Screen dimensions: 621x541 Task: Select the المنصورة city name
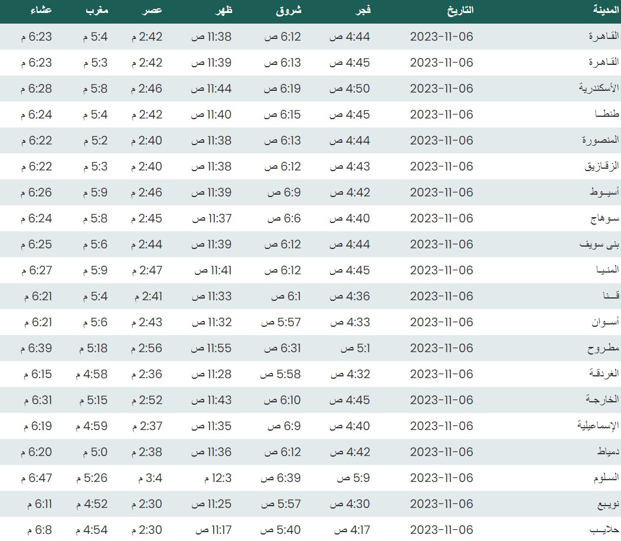coord(600,140)
